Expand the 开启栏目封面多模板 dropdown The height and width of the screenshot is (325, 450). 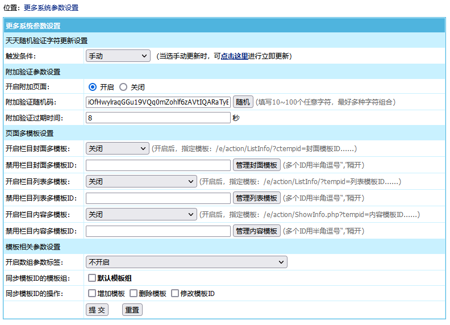point(117,149)
